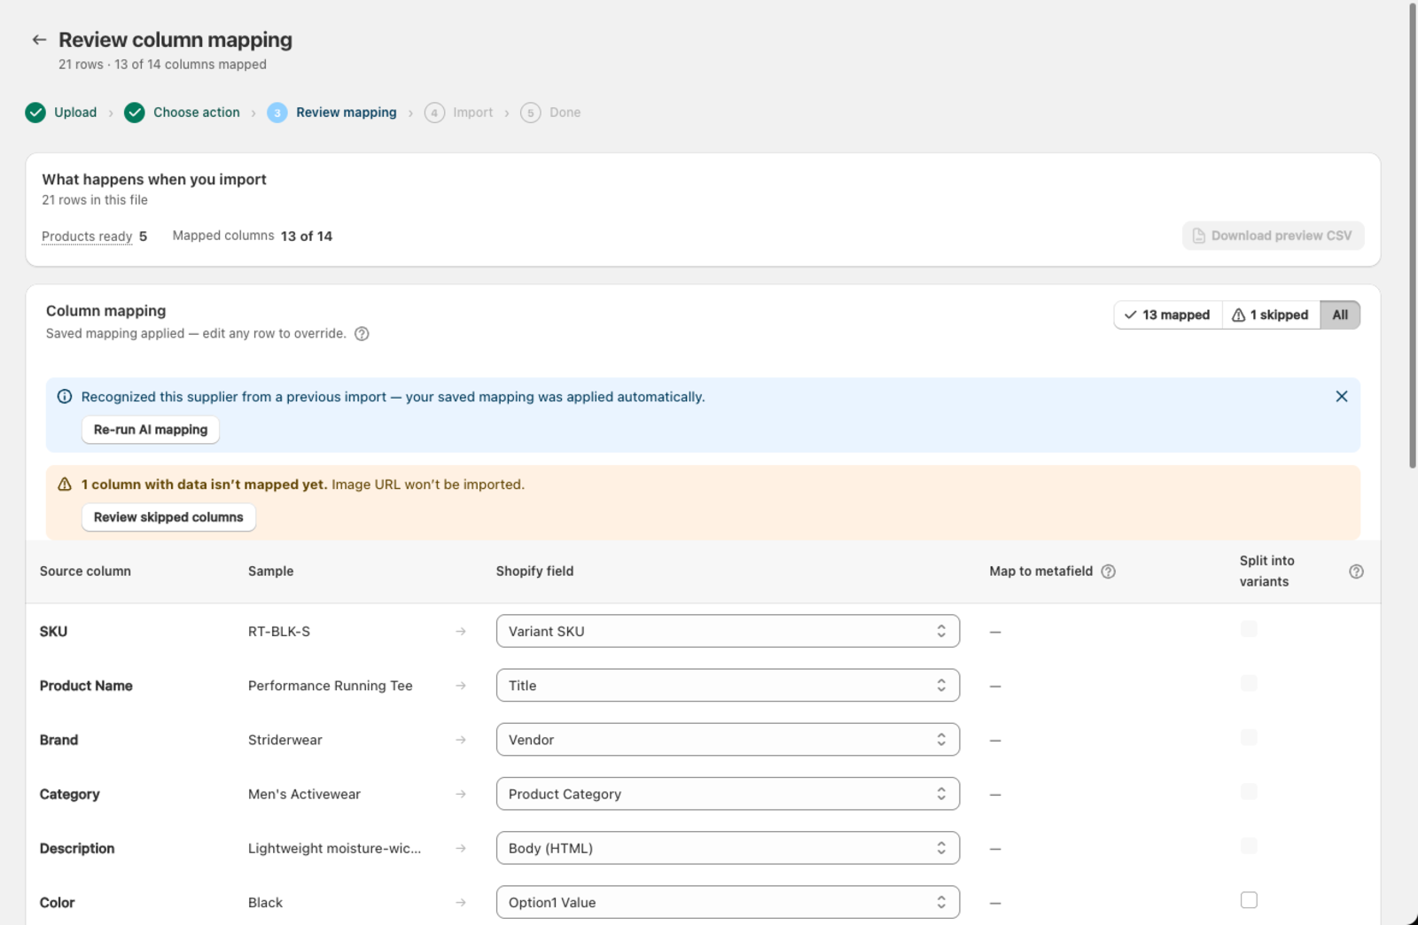Open the Vendor field dropdown

point(728,740)
